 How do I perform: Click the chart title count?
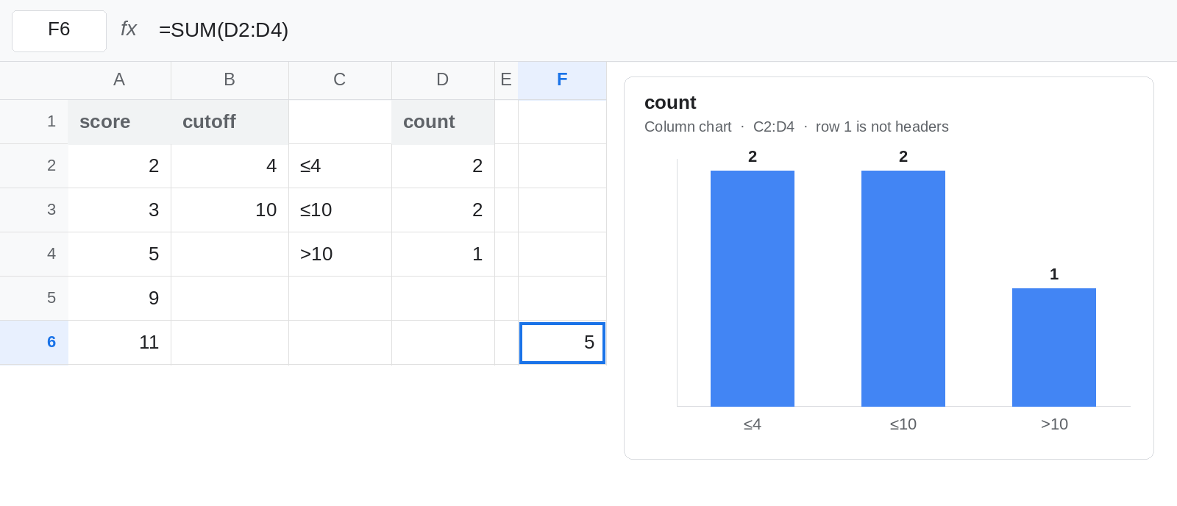tap(670, 102)
